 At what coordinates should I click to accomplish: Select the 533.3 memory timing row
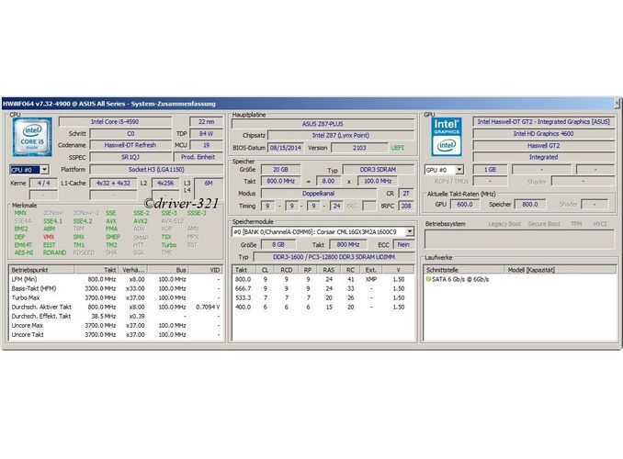pyautogui.click(x=323, y=297)
